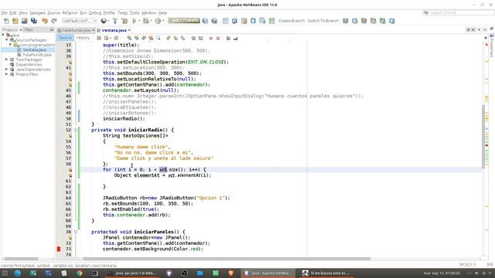Click the Profile Project clock icon
The width and height of the screenshot is (495, 278).
[158, 21]
